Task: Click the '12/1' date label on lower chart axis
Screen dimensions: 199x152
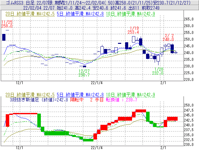Action: coord(19,148)
